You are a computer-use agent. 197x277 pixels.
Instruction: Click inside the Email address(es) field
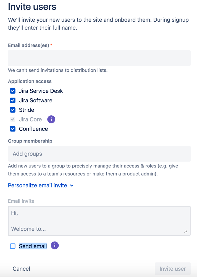99,57
